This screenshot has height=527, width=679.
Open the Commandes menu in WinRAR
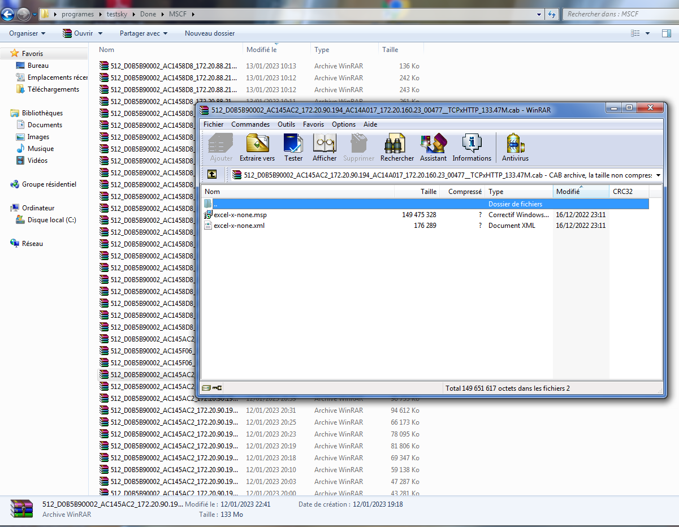tap(250, 124)
